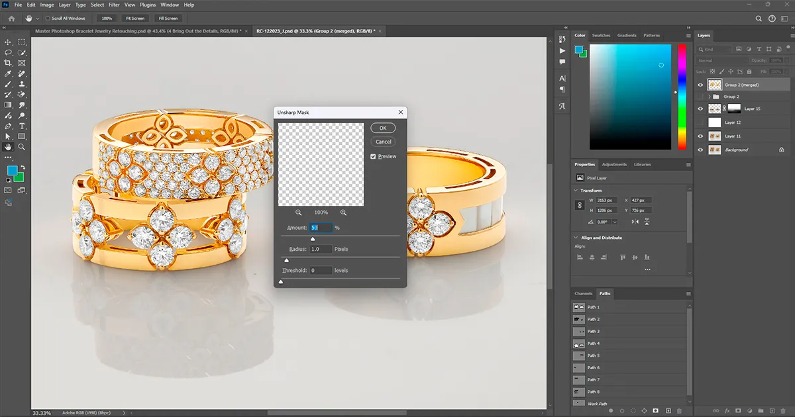Image resolution: width=795 pixels, height=417 pixels.
Task: Activate the Zoom tool
Action: (22, 147)
